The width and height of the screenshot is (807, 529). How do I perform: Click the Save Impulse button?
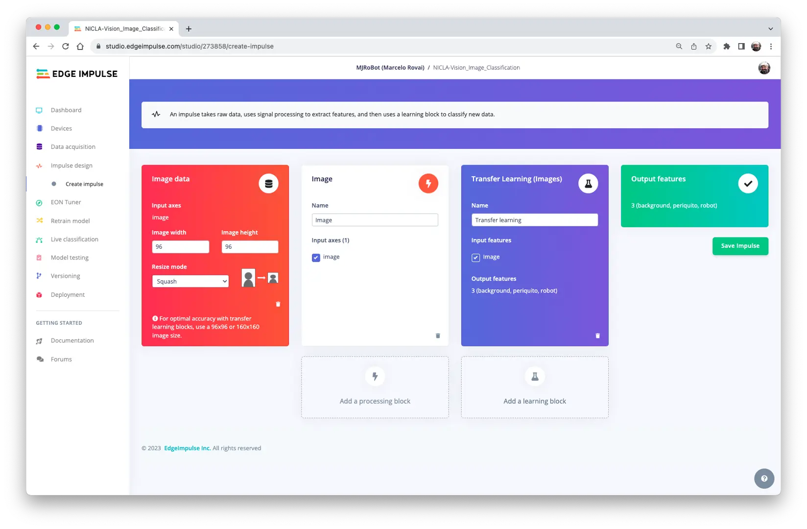point(740,246)
